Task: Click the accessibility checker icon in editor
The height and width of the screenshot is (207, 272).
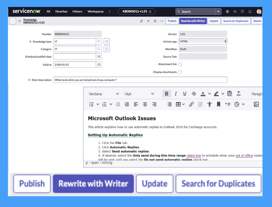Action: (x=209, y=104)
